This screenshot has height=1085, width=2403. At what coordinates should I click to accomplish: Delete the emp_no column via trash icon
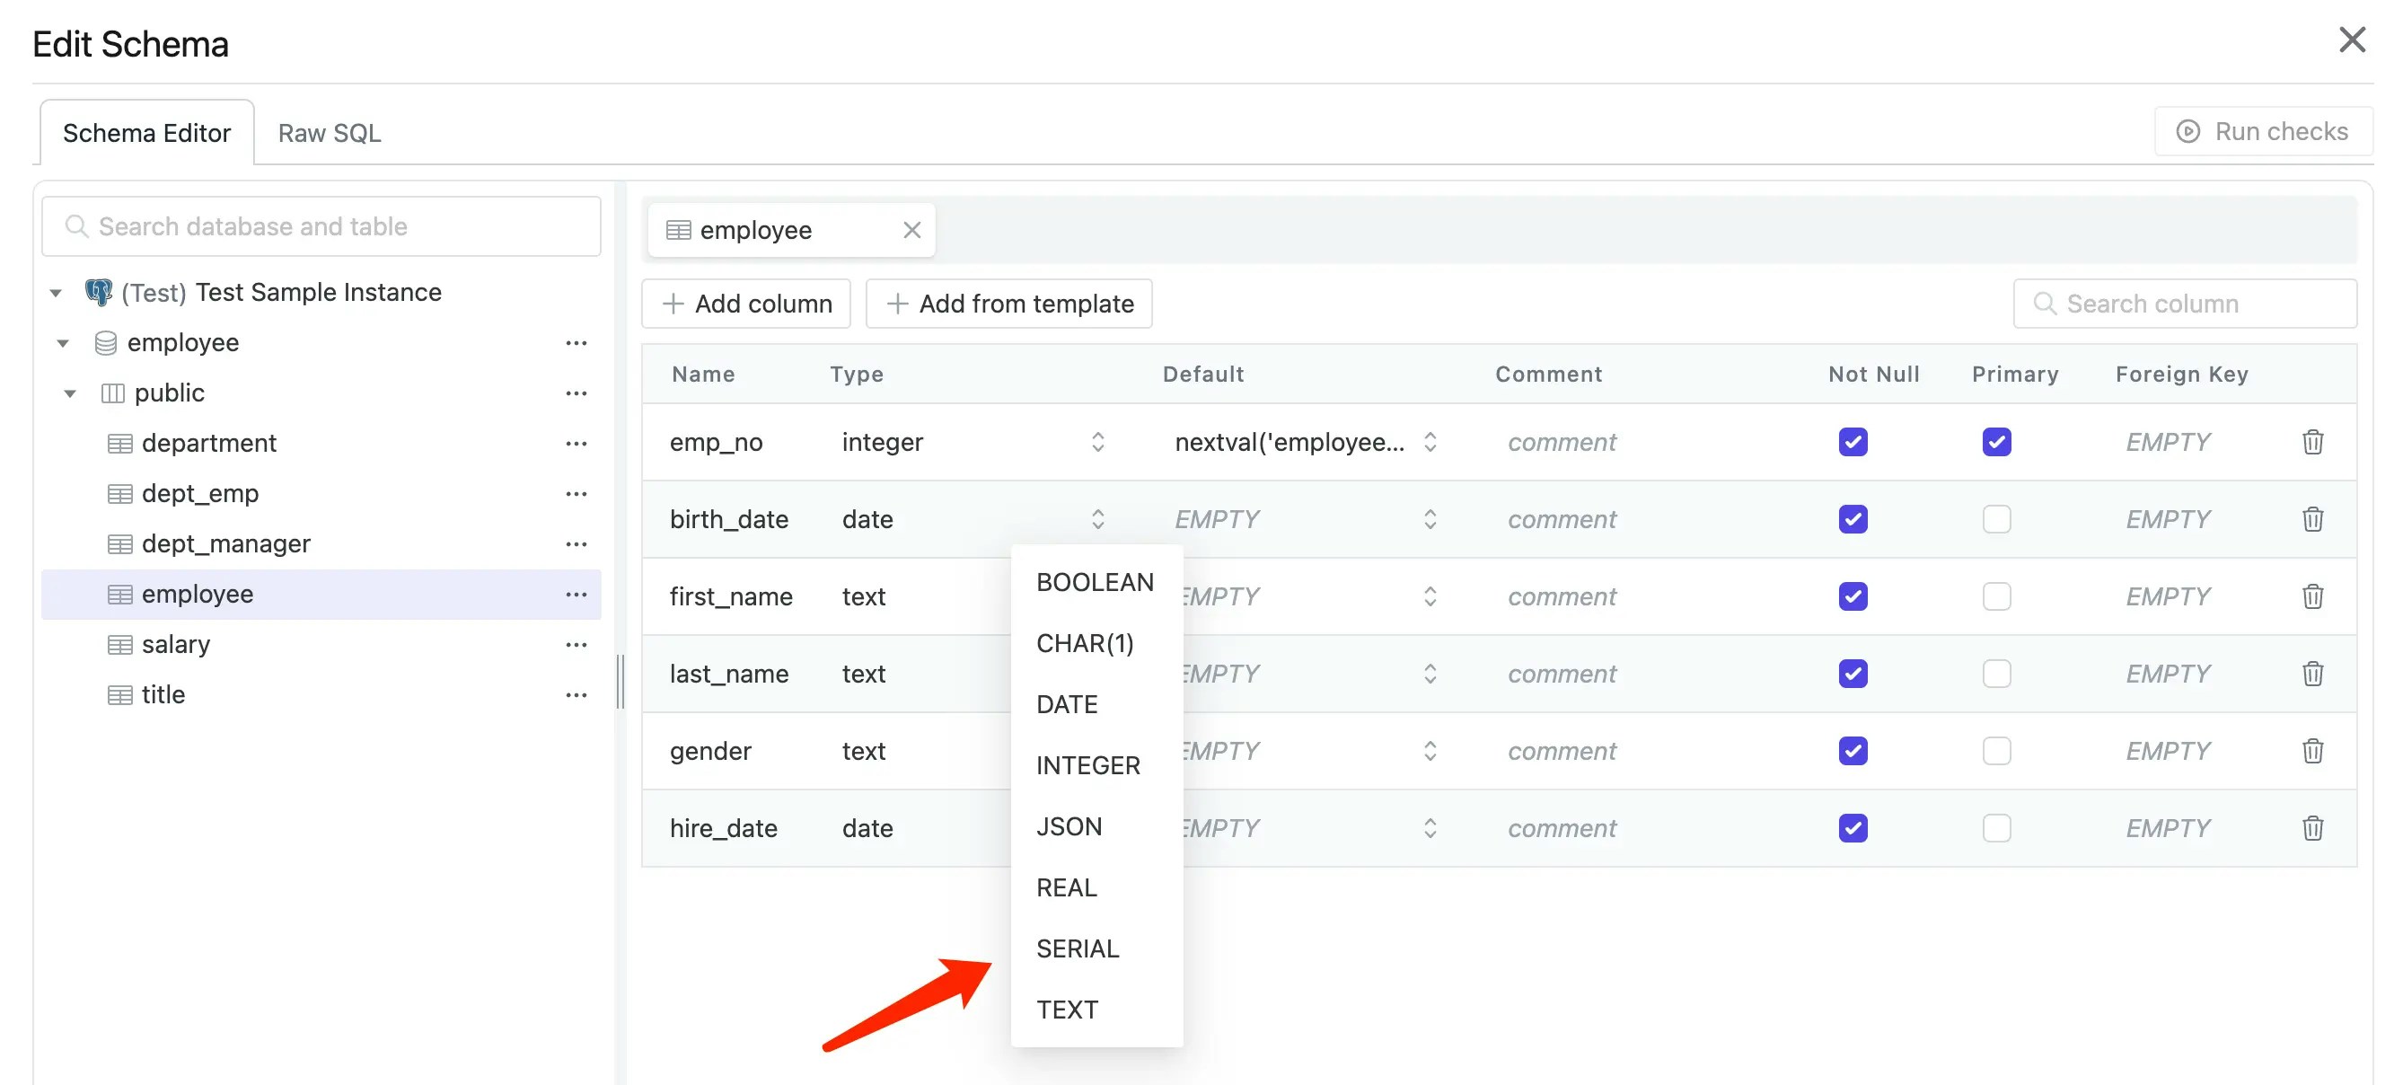coord(2311,441)
